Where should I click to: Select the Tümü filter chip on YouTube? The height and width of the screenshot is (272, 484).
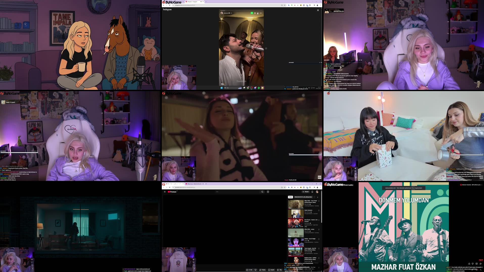pos(290,197)
